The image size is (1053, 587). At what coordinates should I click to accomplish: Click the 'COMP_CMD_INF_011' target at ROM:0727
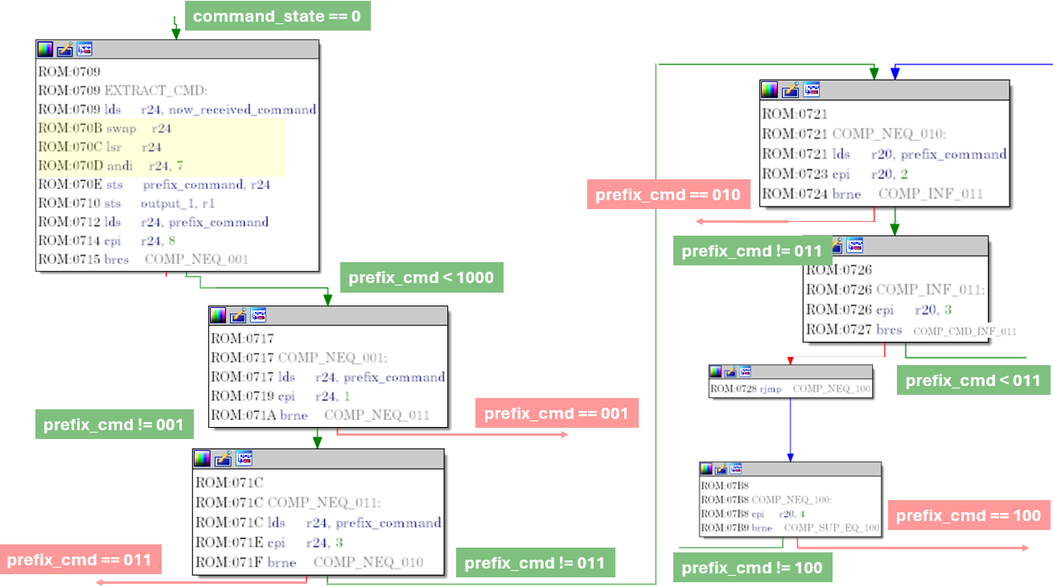(x=965, y=330)
